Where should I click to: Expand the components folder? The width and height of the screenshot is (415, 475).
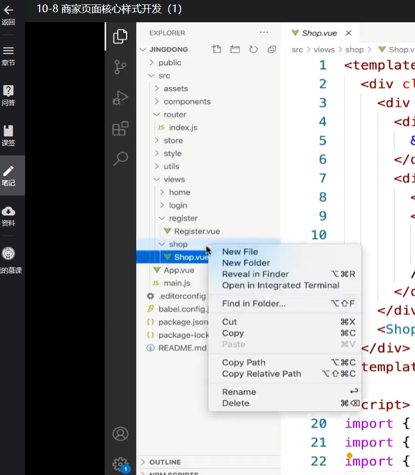coord(187,102)
